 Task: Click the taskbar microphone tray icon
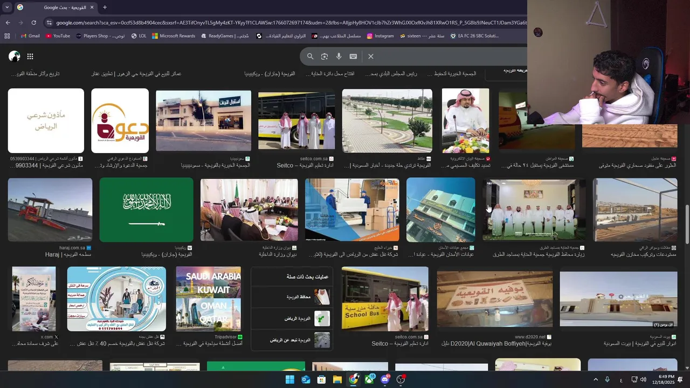[607, 380]
